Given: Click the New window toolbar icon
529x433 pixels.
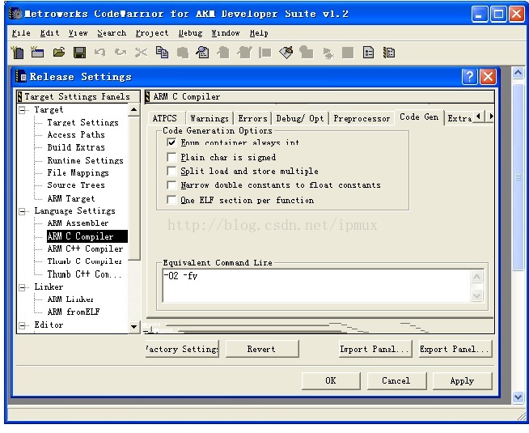Looking at the screenshot, I should point(37,53).
